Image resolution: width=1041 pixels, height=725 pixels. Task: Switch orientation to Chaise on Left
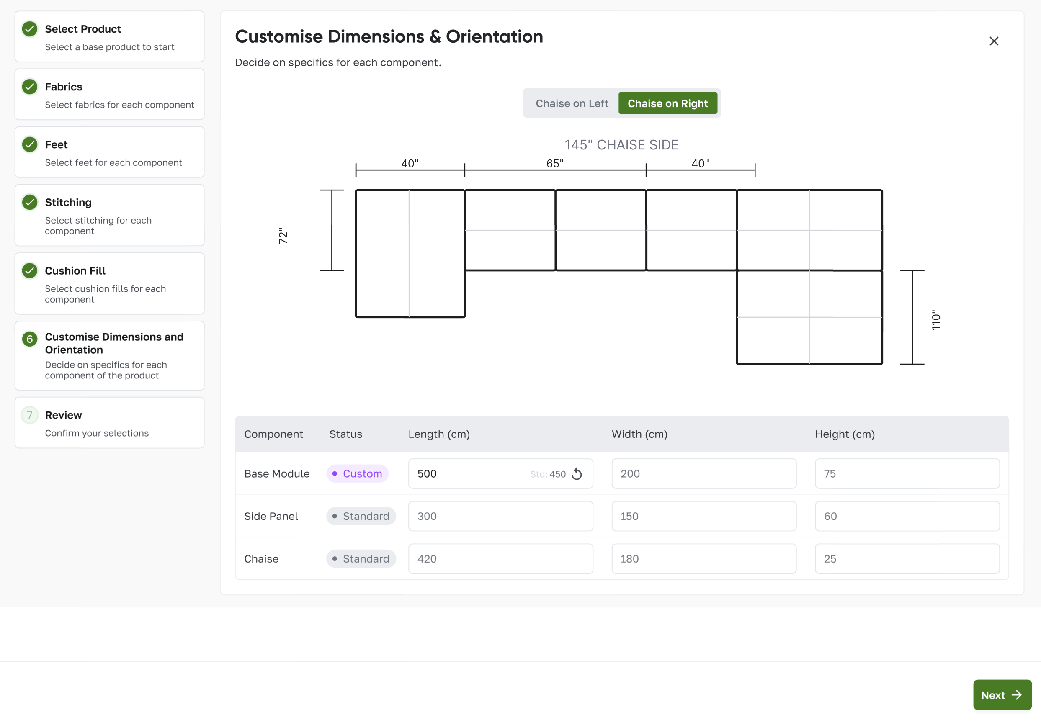(572, 103)
